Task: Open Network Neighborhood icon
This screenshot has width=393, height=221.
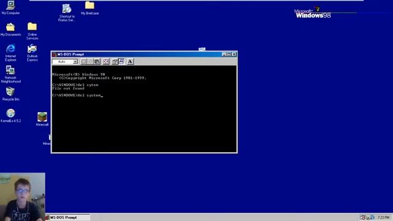Action: [10, 74]
